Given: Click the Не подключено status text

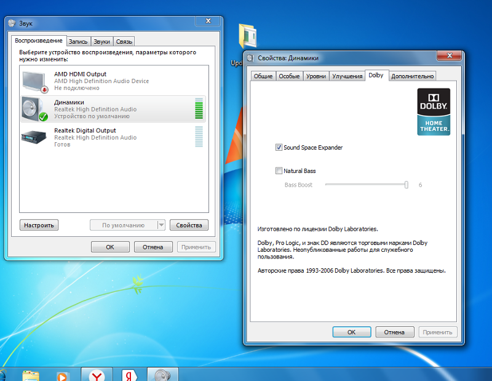Looking at the screenshot, I should pos(76,88).
